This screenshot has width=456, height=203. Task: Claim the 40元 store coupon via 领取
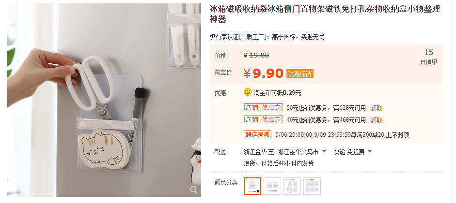pyautogui.click(x=377, y=120)
